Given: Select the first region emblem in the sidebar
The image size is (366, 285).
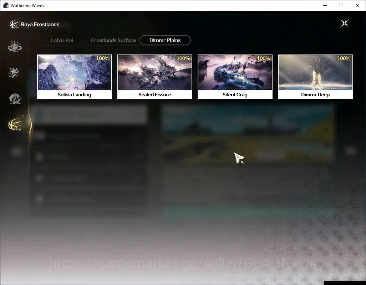Looking at the screenshot, I should click(x=15, y=46).
